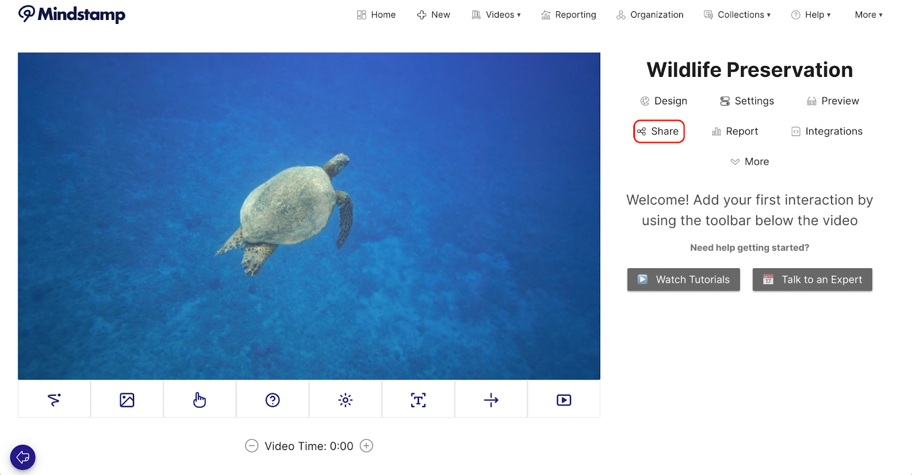
Task: Open the Organization menu item
Action: [x=650, y=15]
